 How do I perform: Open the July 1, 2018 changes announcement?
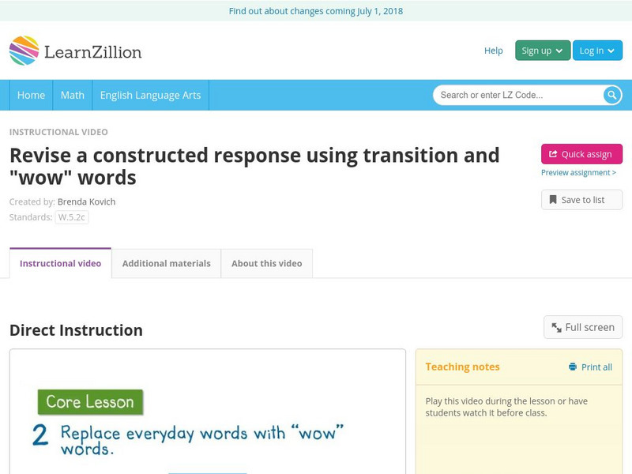coord(316,11)
